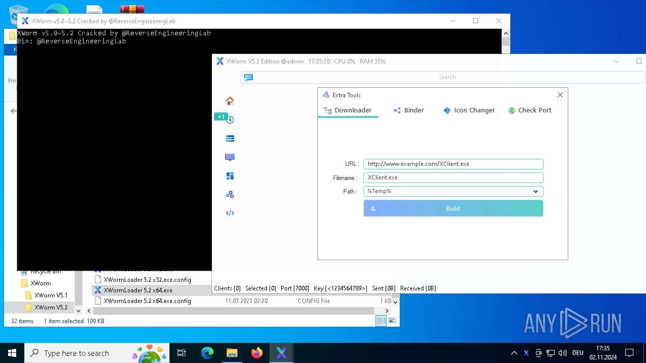
Task: Click the taskbar search box
Action: (97, 353)
